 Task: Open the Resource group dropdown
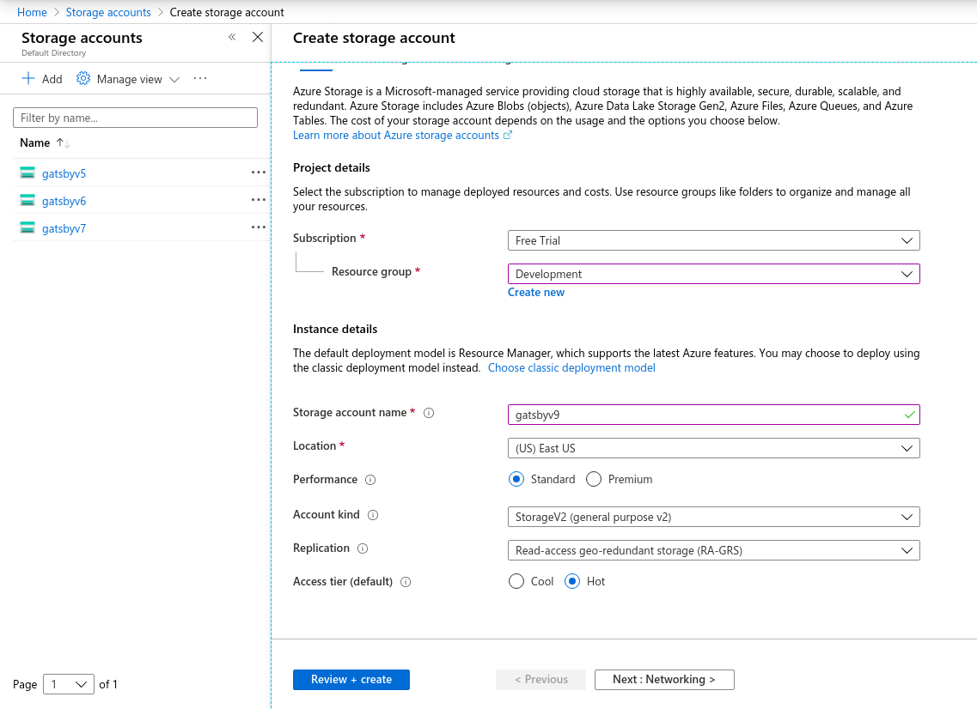(x=713, y=274)
